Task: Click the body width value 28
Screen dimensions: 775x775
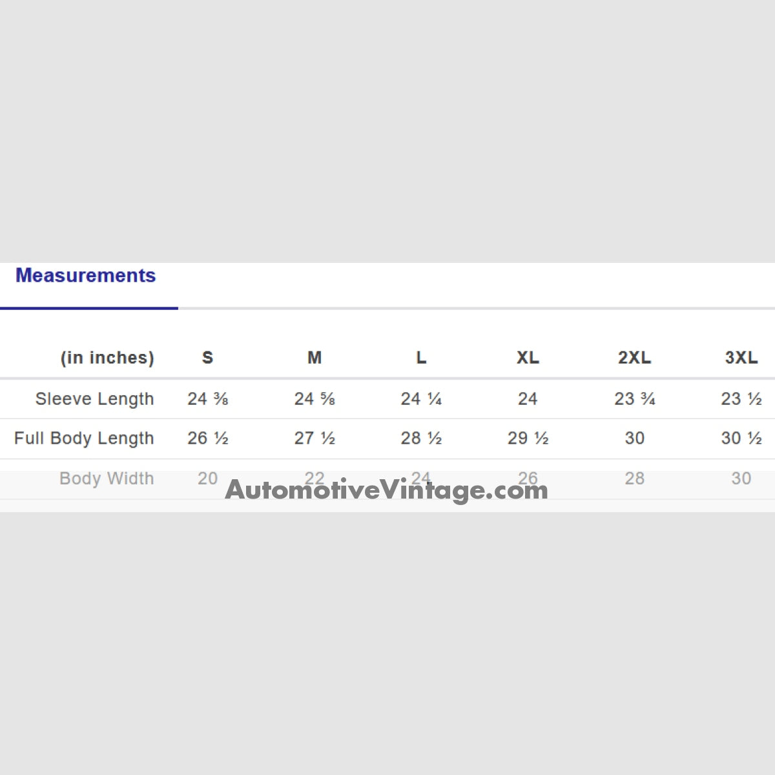Action: 634,479
